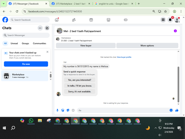Choose a sticker from the sticker icon

click(x=68, y=110)
